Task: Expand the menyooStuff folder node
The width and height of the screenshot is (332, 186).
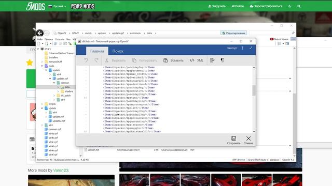Action: pyautogui.click(x=42, y=61)
